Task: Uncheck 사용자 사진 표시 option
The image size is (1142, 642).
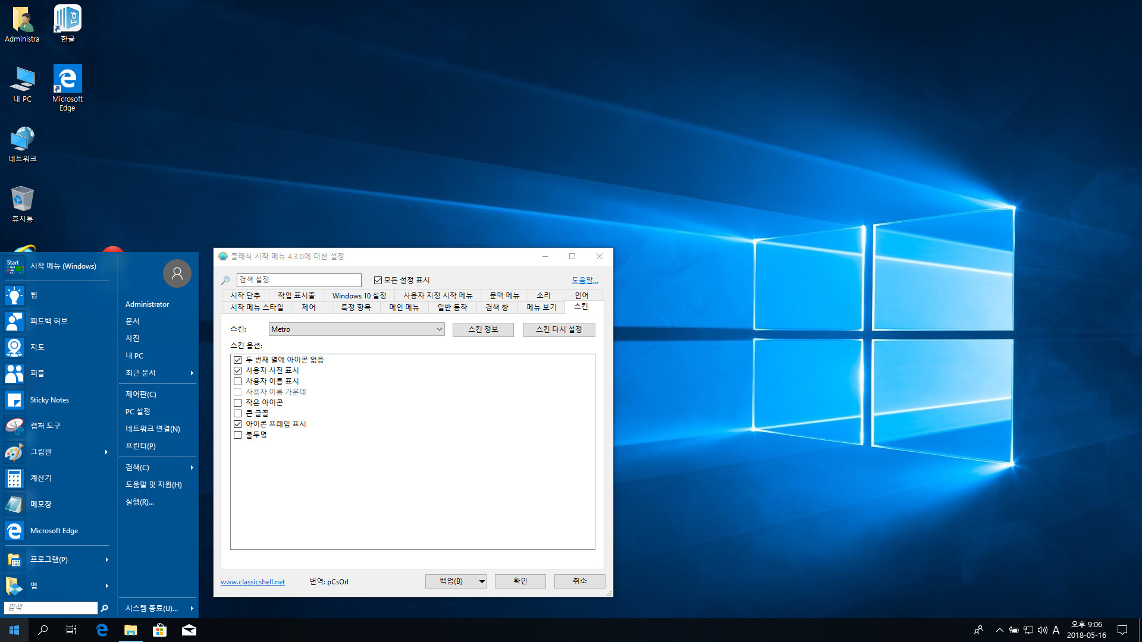Action: tap(237, 370)
